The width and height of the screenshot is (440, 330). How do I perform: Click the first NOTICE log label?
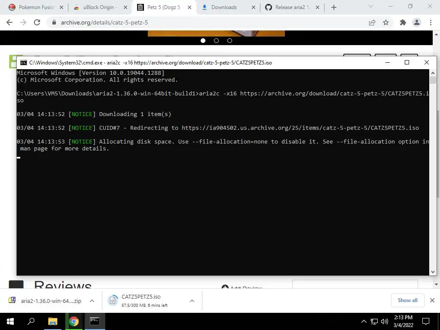[x=82, y=114]
